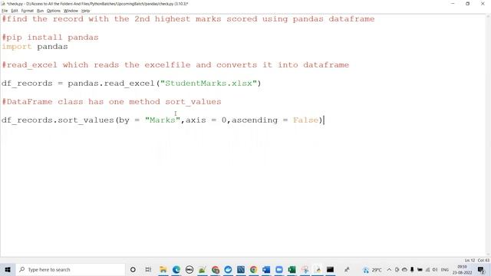
Task: Open the Window menu
Action: click(x=71, y=11)
